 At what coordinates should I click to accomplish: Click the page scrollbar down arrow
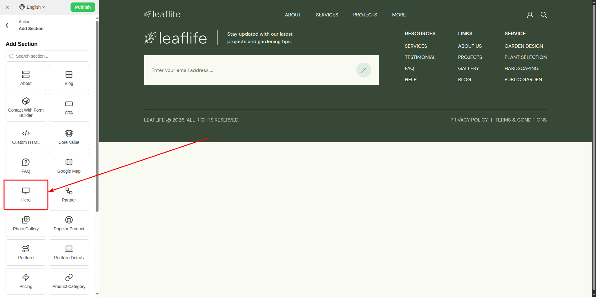(594, 295)
